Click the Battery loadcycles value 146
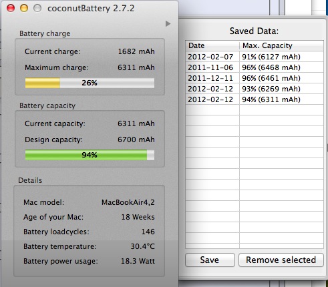Viewport: 328px width, 287px height. point(148,232)
